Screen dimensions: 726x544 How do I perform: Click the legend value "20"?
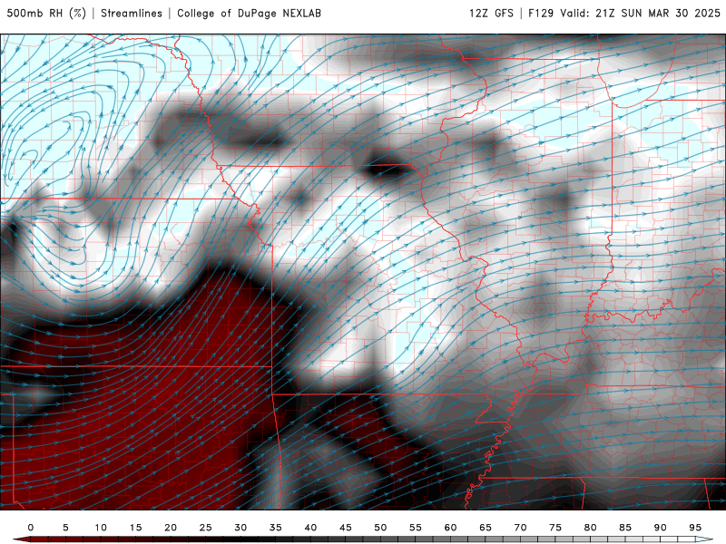(x=171, y=528)
